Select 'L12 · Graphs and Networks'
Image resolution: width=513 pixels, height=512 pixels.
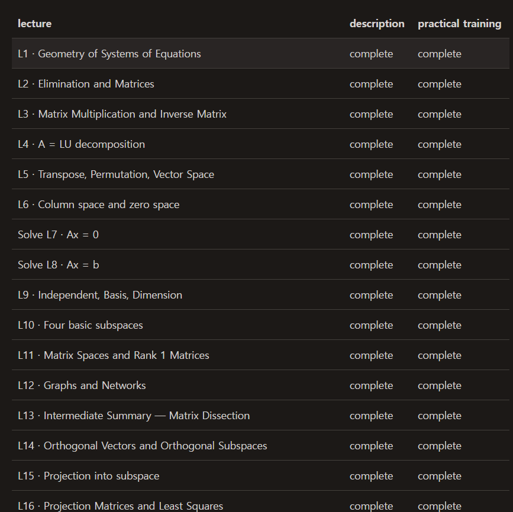[82, 385]
